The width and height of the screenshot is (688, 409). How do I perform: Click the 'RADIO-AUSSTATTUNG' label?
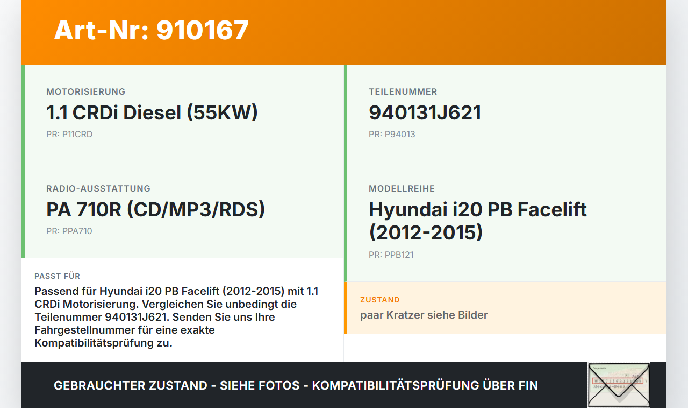coord(98,188)
